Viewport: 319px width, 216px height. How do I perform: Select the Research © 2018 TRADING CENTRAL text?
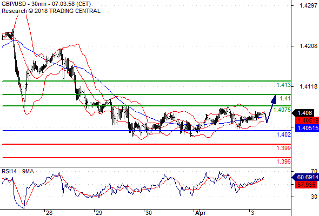(51, 11)
